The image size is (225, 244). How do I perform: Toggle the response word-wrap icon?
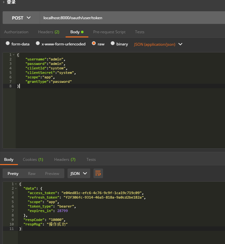coord(98,173)
